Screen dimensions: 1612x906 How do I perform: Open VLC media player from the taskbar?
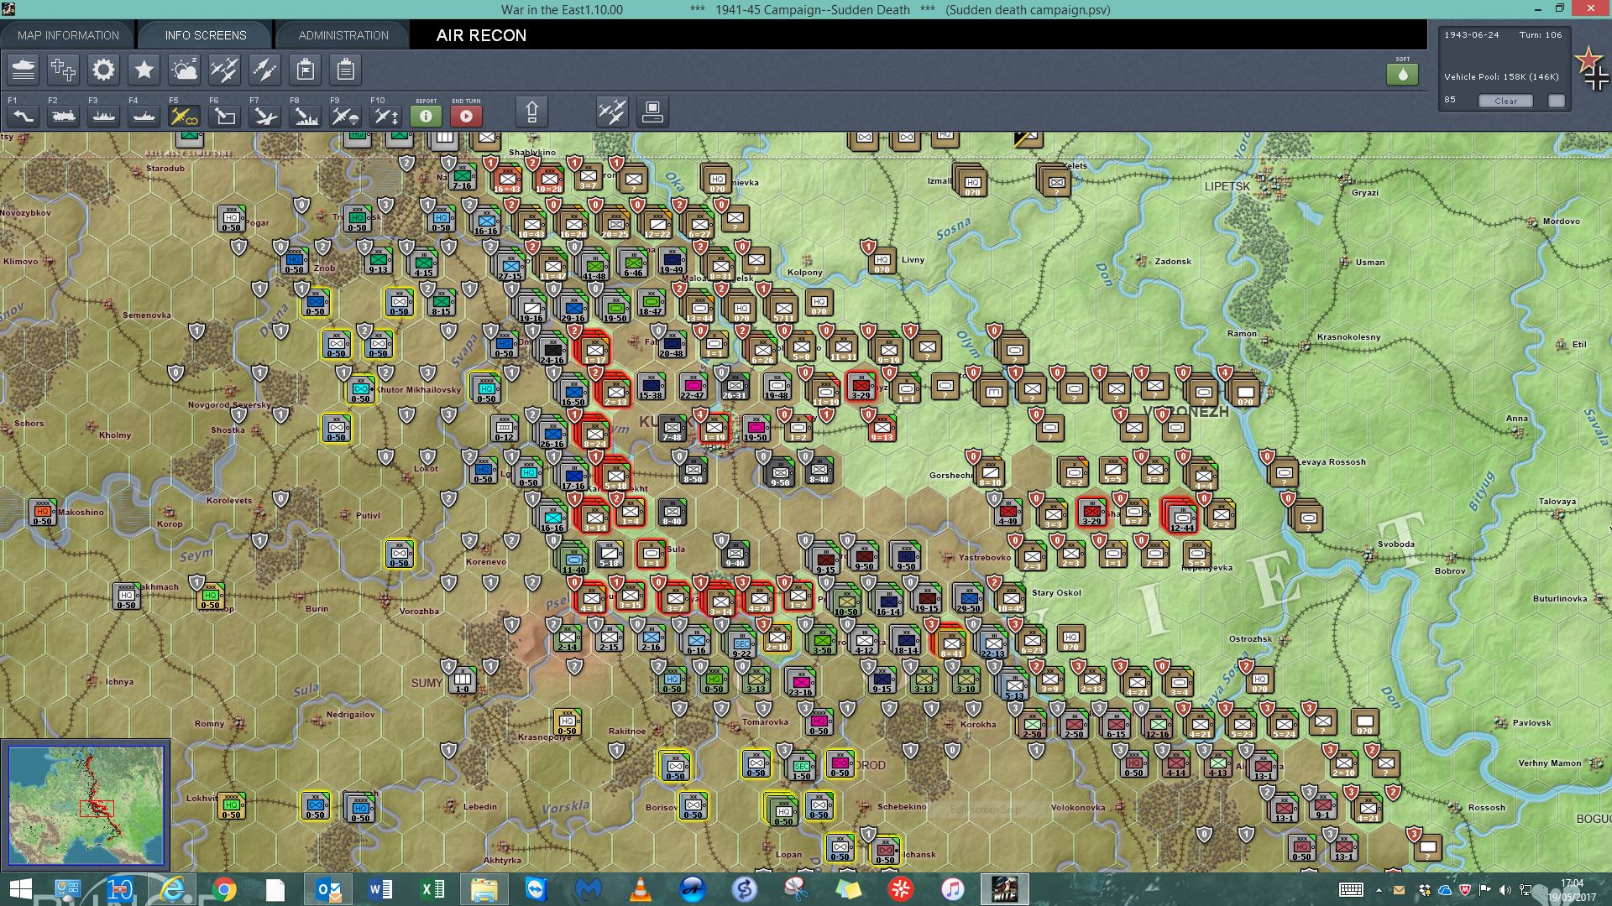pyautogui.click(x=640, y=888)
